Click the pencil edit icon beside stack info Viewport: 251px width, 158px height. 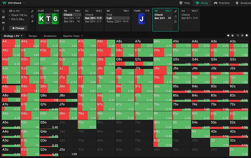[32, 11]
